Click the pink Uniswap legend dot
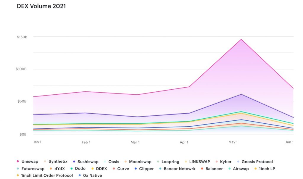 [18, 162]
